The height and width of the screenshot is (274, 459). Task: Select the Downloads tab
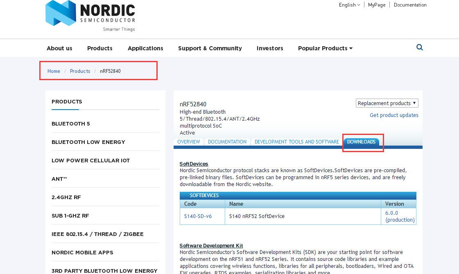(x=361, y=142)
